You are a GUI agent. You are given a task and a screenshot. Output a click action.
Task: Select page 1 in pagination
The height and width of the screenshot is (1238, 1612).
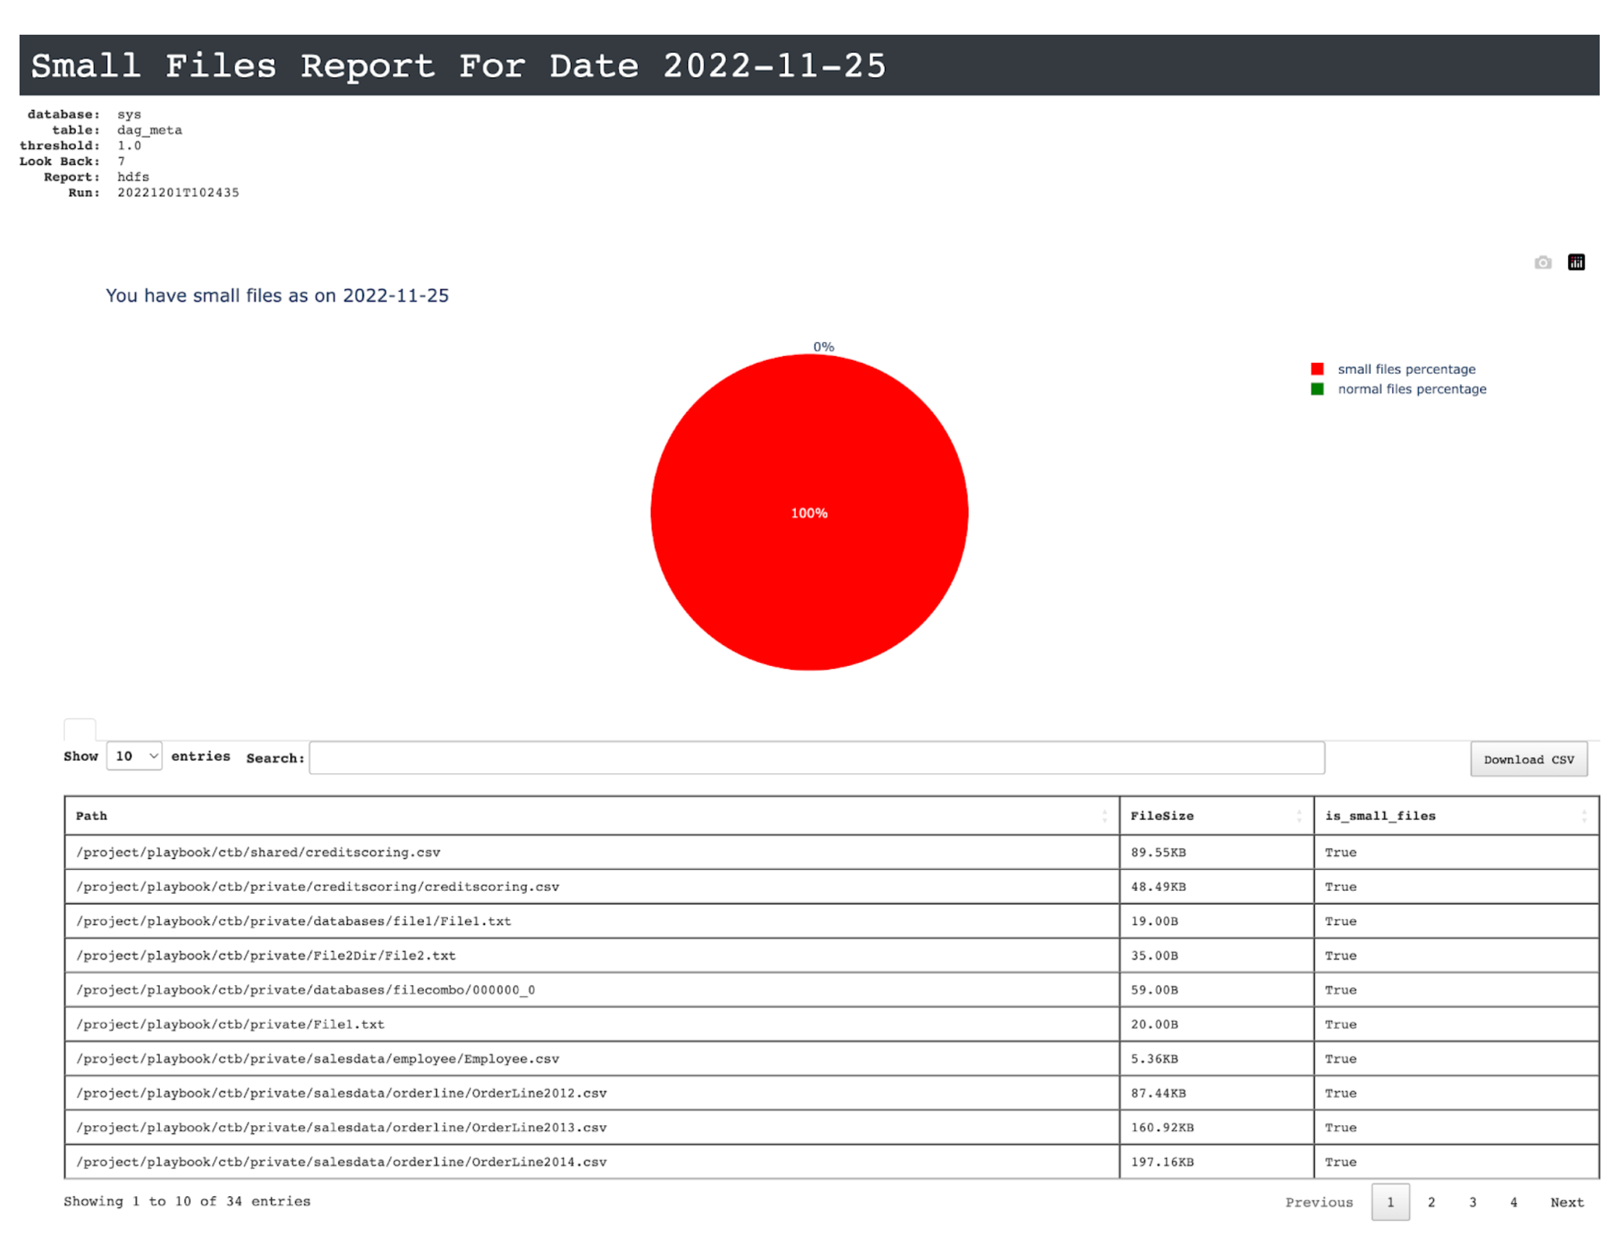pos(1390,1202)
